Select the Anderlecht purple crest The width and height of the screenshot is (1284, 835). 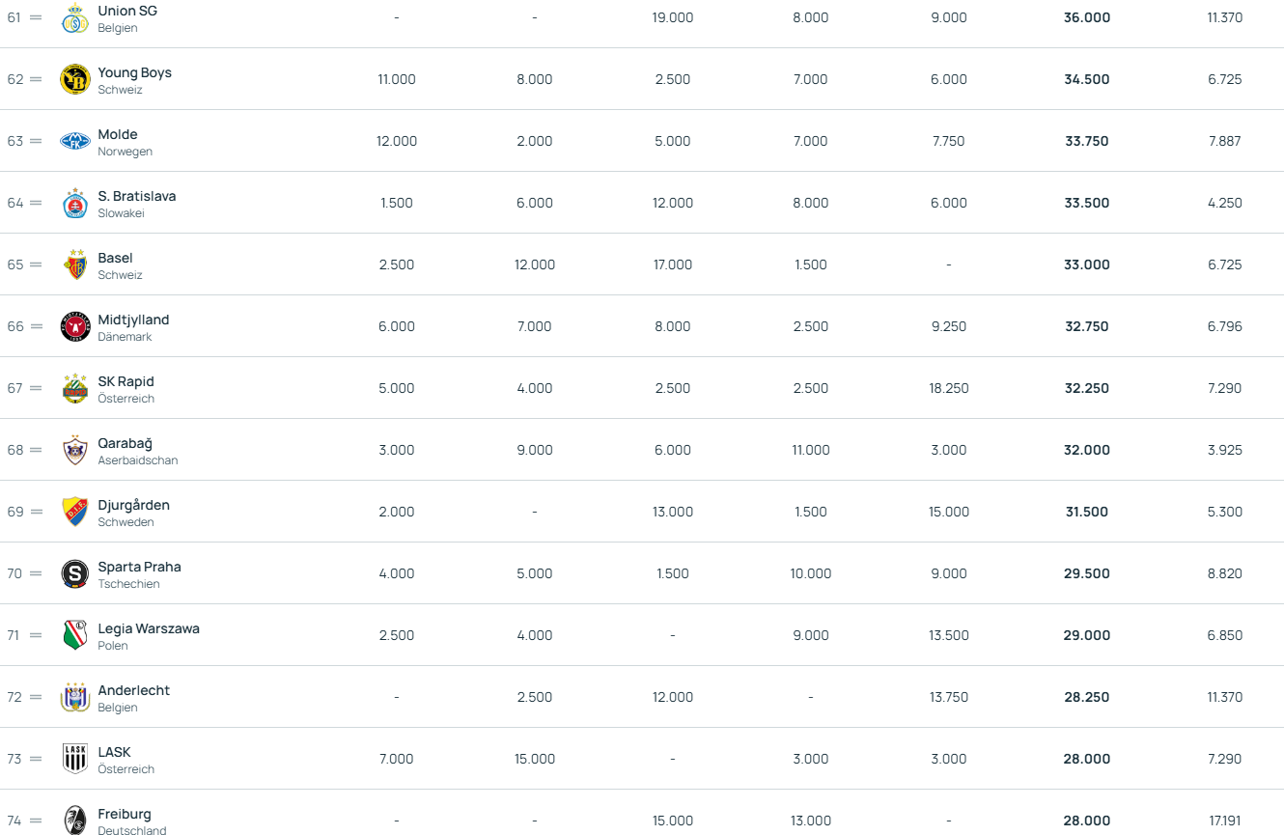click(75, 697)
